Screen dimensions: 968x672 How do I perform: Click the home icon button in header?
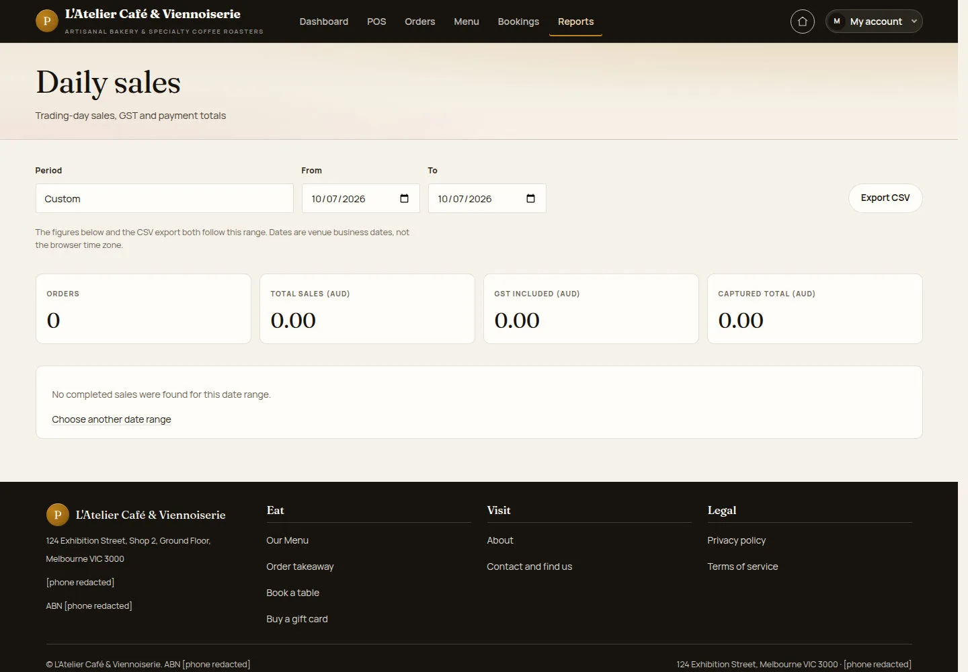[x=802, y=22]
